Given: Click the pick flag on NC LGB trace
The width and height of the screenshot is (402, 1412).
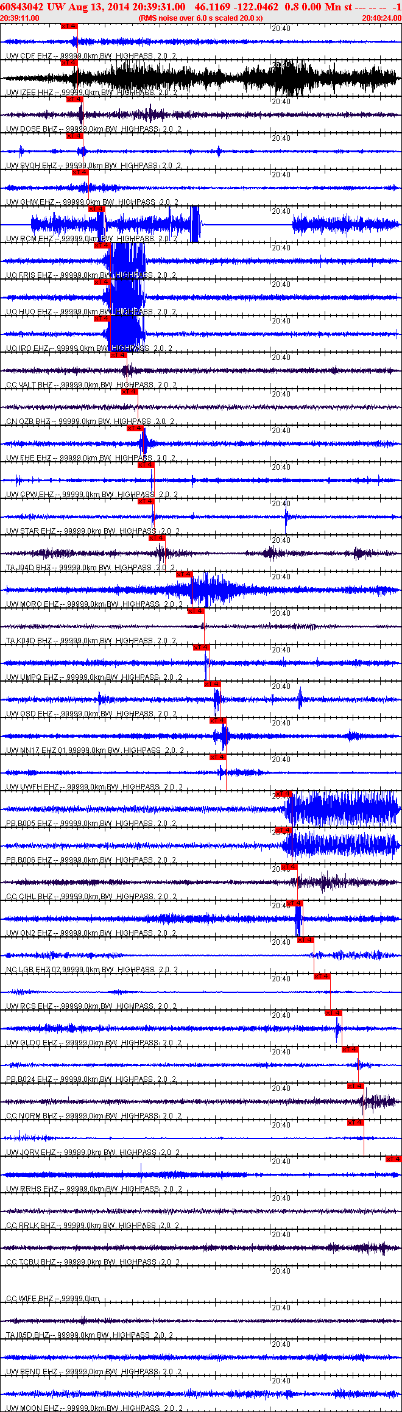Looking at the screenshot, I should [x=306, y=940].
